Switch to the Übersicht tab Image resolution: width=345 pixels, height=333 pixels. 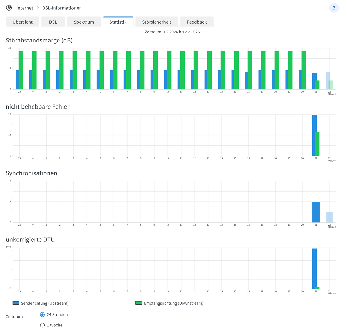click(23, 22)
